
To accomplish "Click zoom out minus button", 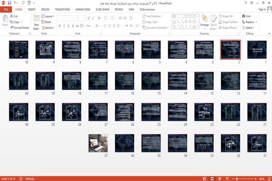I will coord(233,179).
